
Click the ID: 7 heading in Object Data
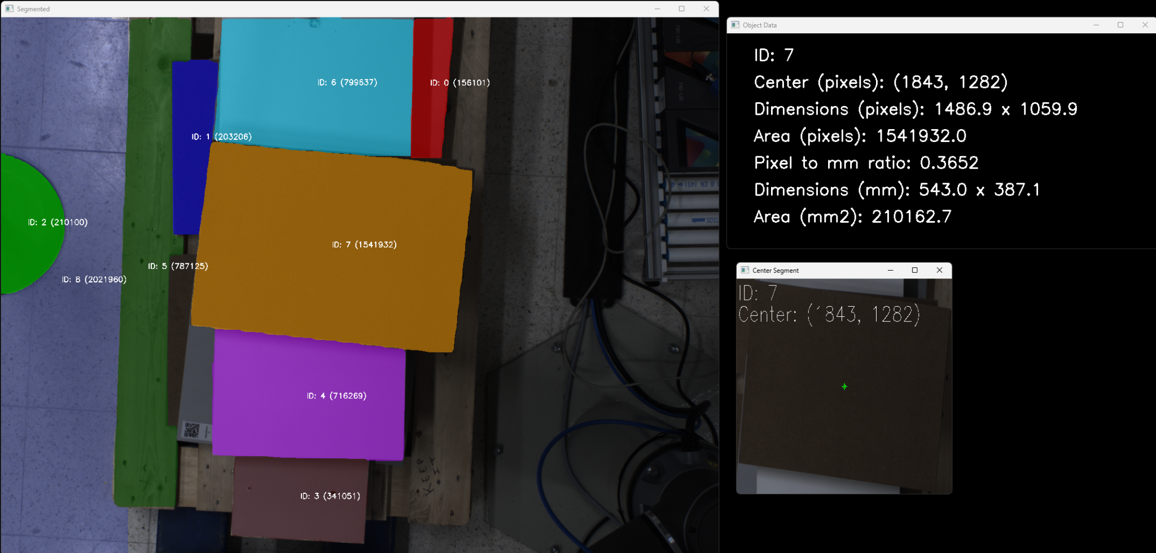click(x=774, y=55)
